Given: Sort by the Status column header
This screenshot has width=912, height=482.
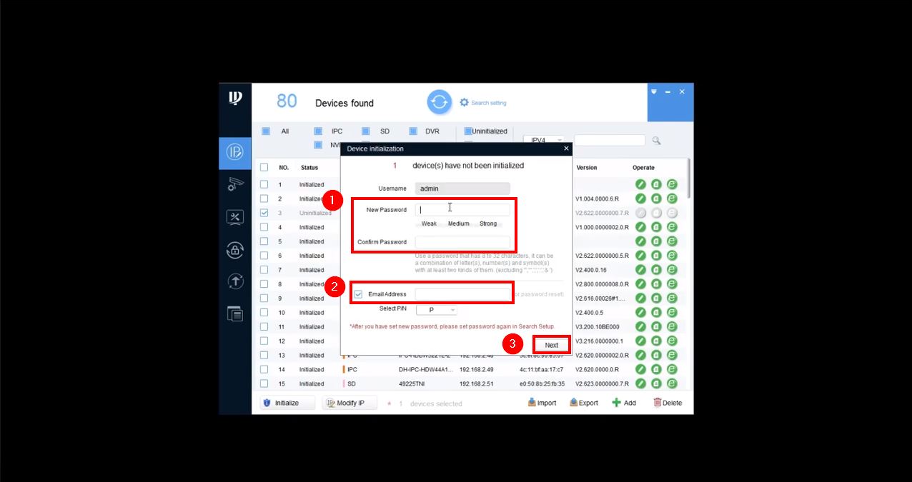Looking at the screenshot, I should tap(309, 168).
